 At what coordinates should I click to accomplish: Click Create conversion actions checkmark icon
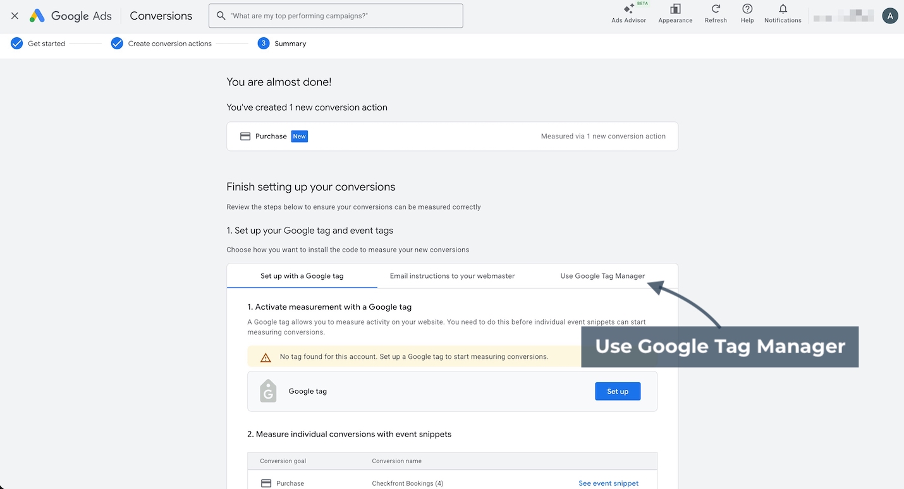coord(117,44)
